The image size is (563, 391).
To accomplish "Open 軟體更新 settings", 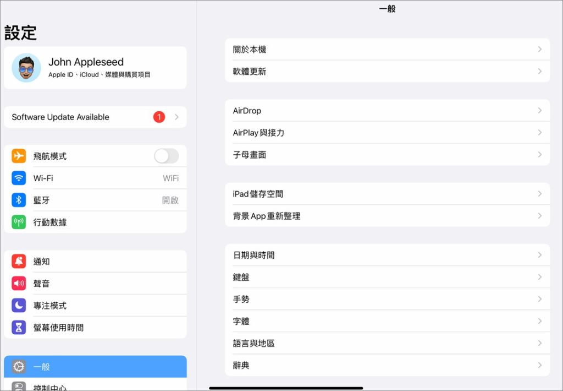I will tap(388, 71).
